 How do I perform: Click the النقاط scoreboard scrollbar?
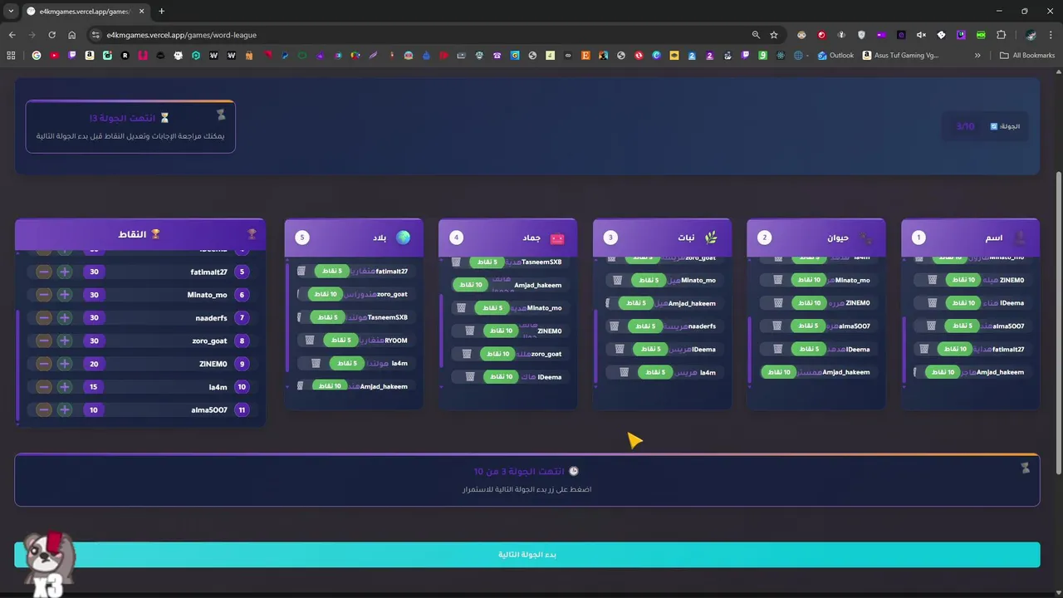[x=17, y=365]
